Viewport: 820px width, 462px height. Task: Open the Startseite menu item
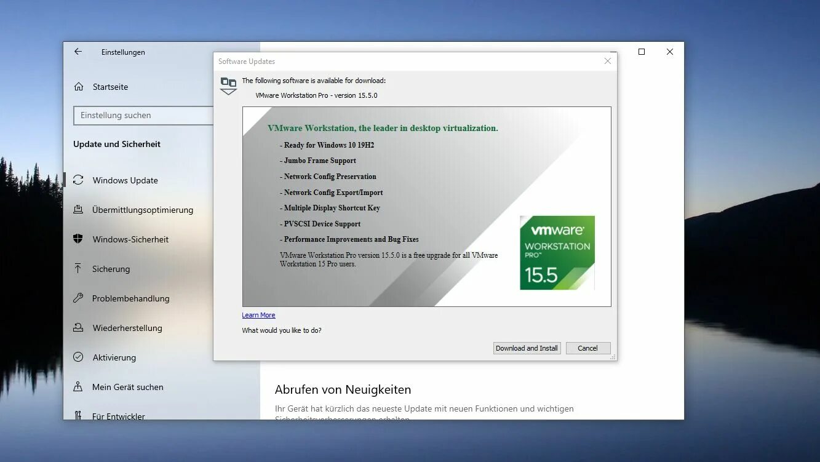(111, 87)
